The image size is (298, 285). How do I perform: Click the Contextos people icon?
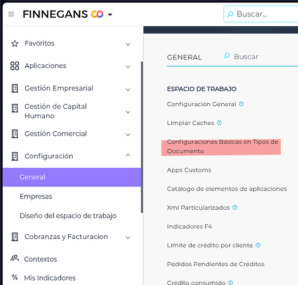15,258
